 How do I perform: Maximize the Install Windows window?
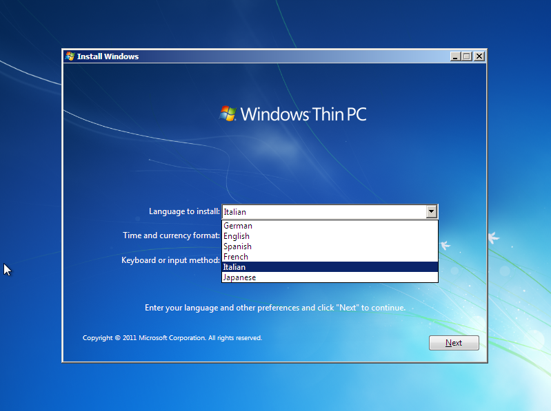click(467, 56)
